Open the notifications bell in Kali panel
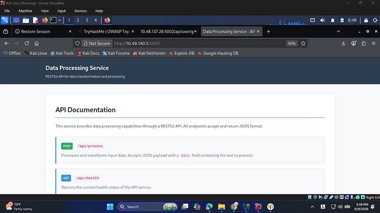Image resolution: width=380 pixels, height=213 pixels. coord(332,21)
